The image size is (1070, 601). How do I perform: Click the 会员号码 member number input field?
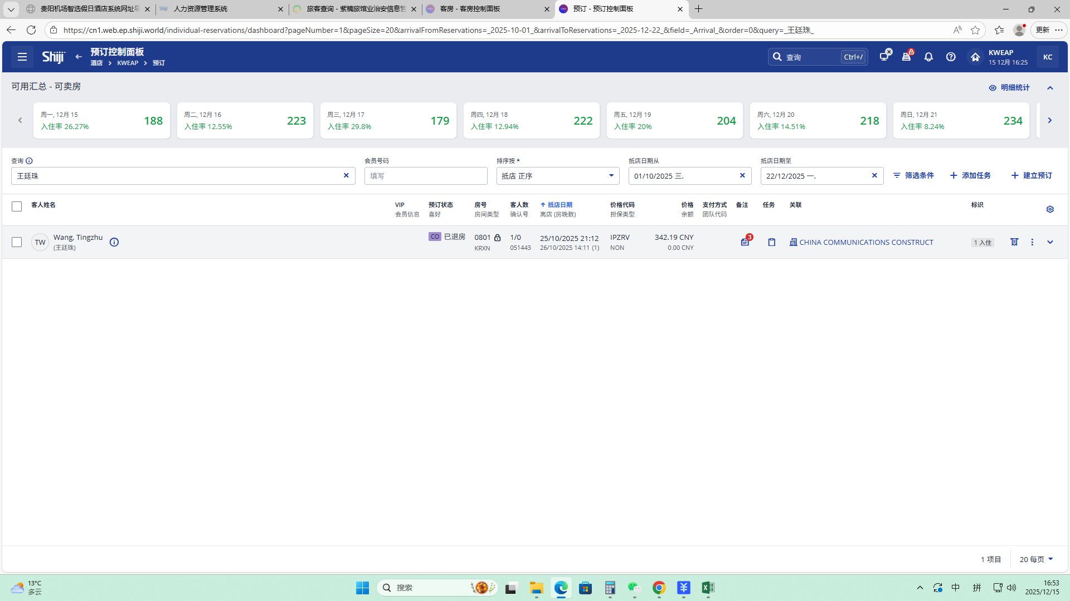(426, 176)
